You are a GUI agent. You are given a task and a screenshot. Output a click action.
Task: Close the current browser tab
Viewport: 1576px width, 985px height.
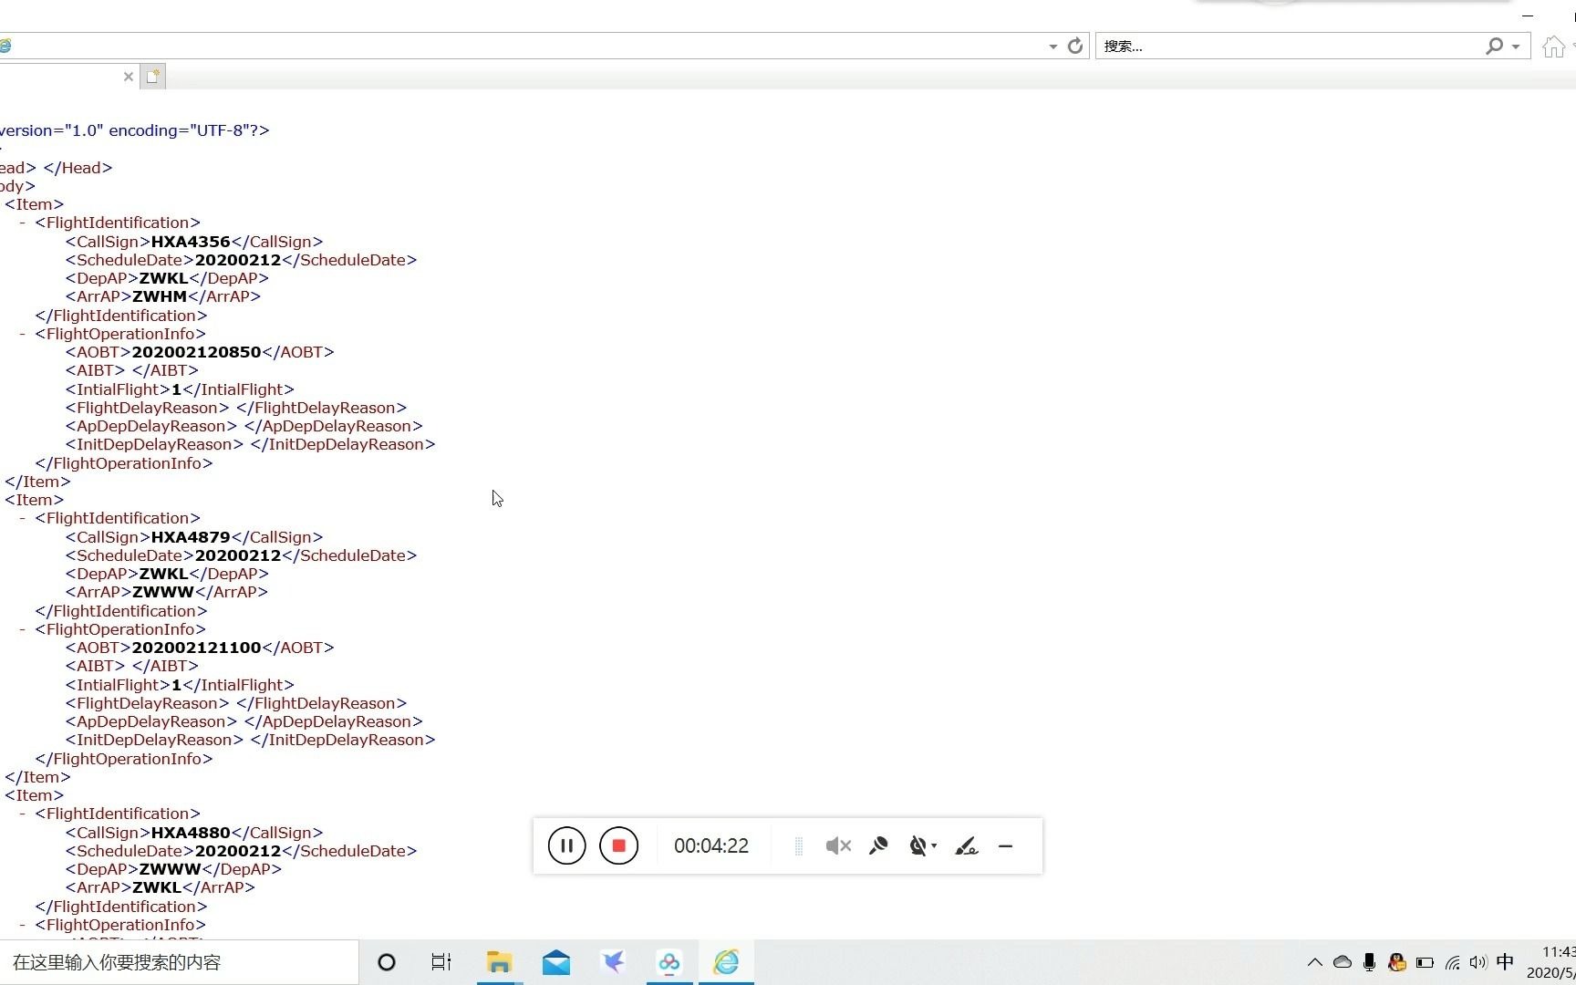pyautogui.click(x=129, y=77)
